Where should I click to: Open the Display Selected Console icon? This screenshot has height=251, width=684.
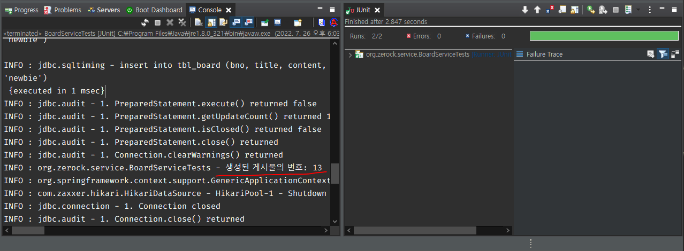click(277, 22)
